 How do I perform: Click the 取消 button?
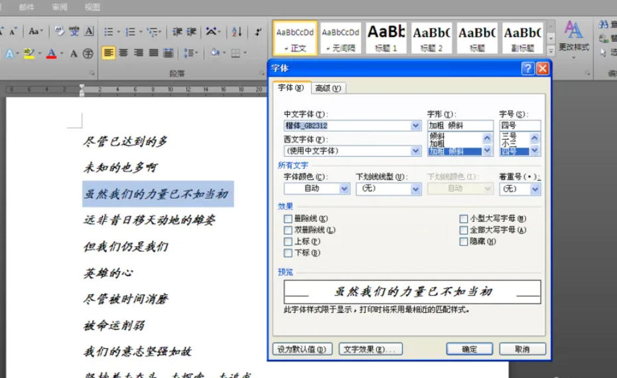[x=523, y=349]
